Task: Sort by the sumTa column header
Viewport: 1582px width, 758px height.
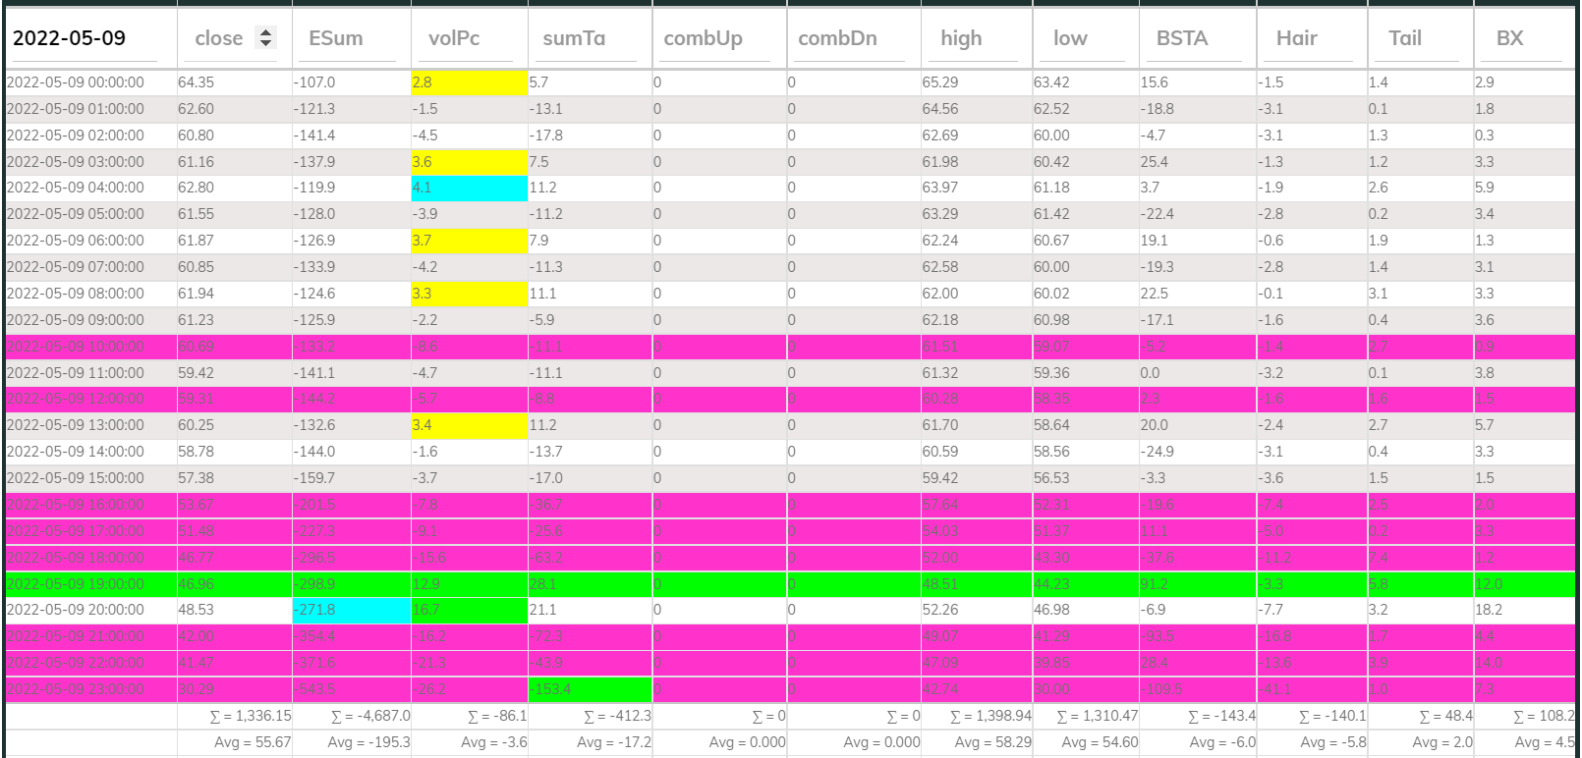Action: 574,38
